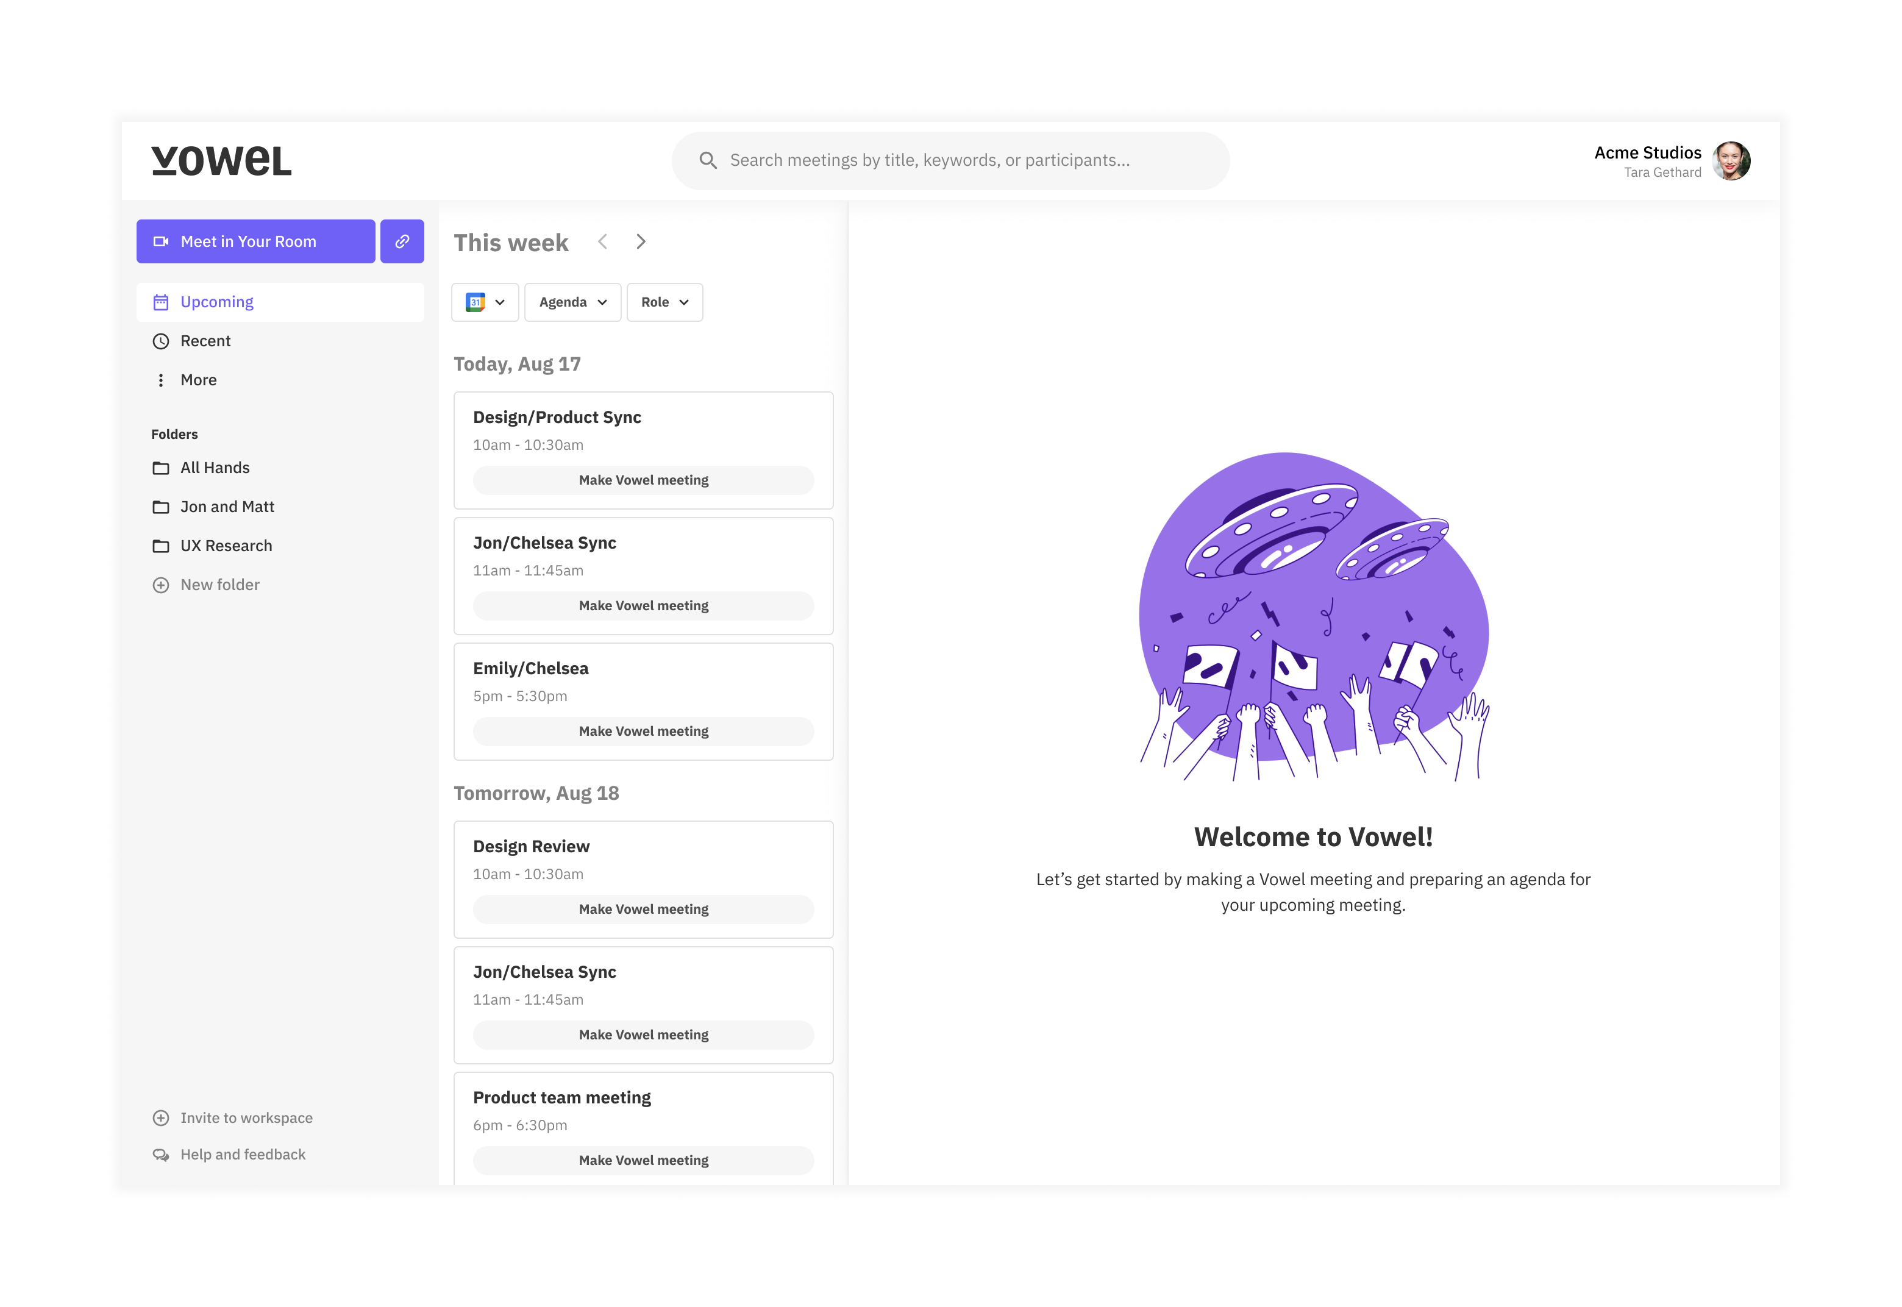Click the welcome UFO illustration
1902x1307 pixels.
pos(1313,616)
